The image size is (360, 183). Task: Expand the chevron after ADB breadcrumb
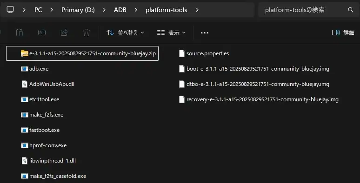click(x=136, y=10)
